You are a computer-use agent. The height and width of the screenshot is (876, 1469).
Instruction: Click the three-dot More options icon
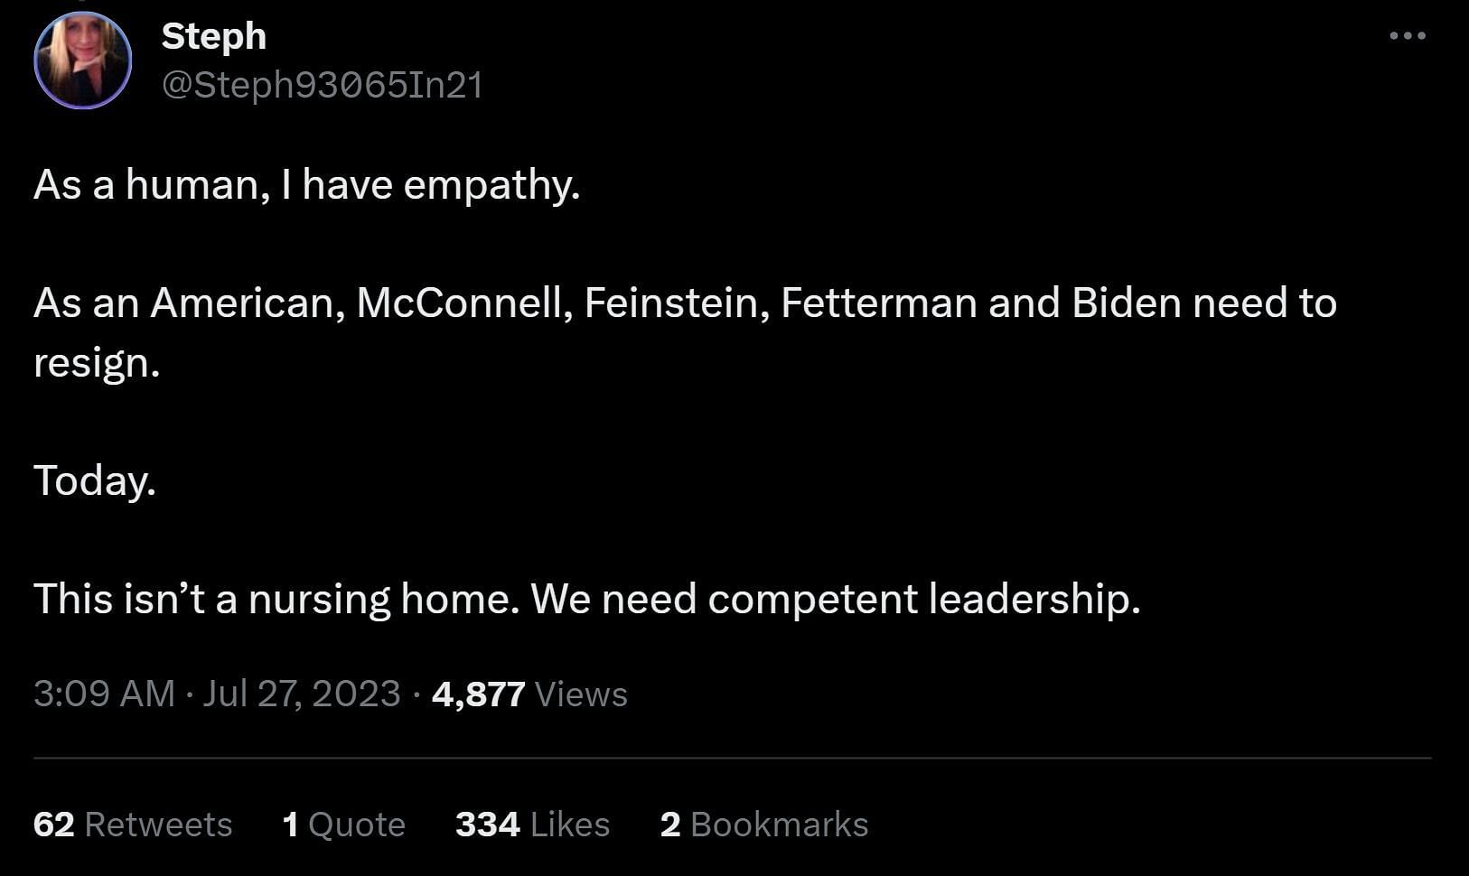(x=1407, y=36)
